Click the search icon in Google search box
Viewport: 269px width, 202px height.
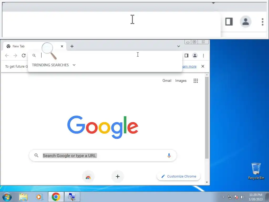coord(36,155)
